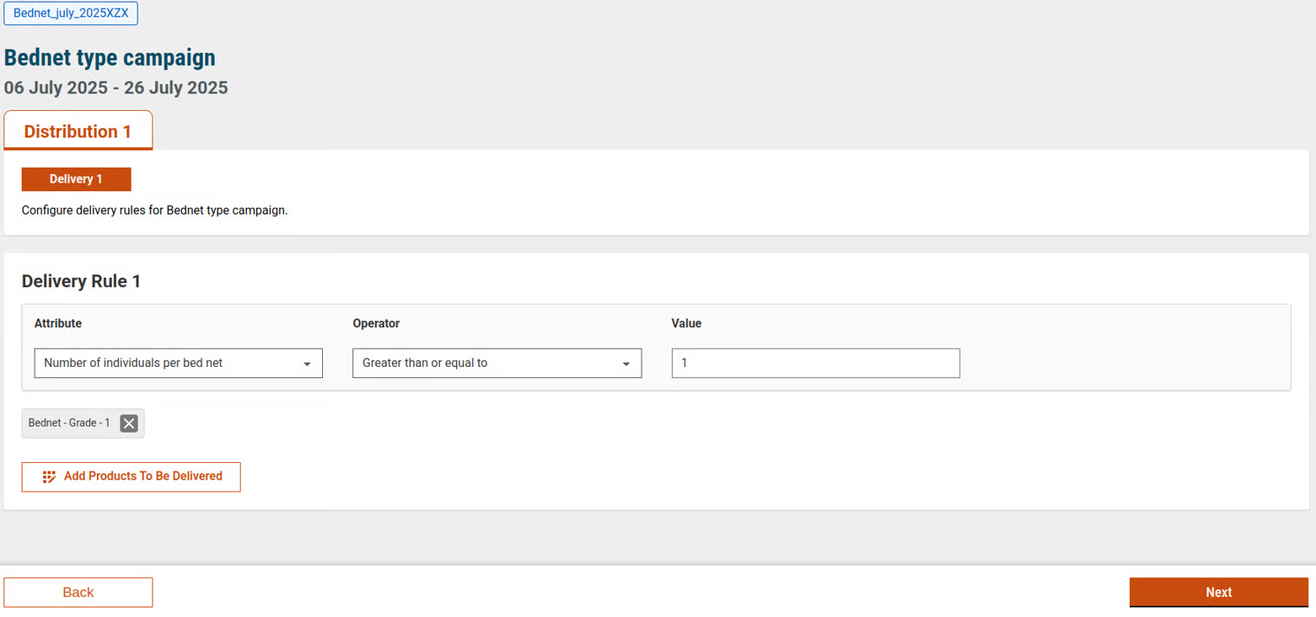Select the Delivery 1 tab
This screenshot has height=617, width=1316.
point(76,179)
